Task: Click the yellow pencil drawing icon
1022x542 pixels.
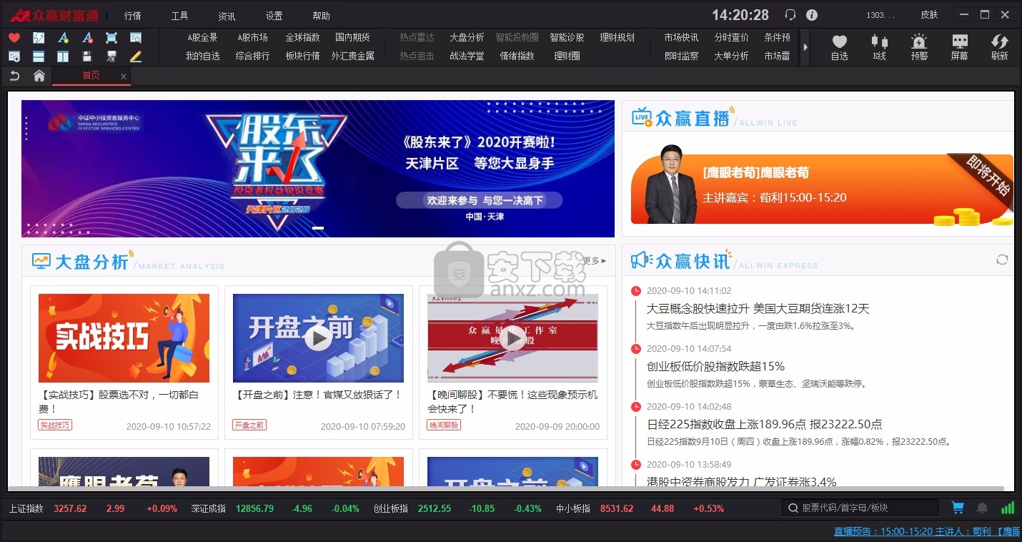Action: (x=136, y=56)
